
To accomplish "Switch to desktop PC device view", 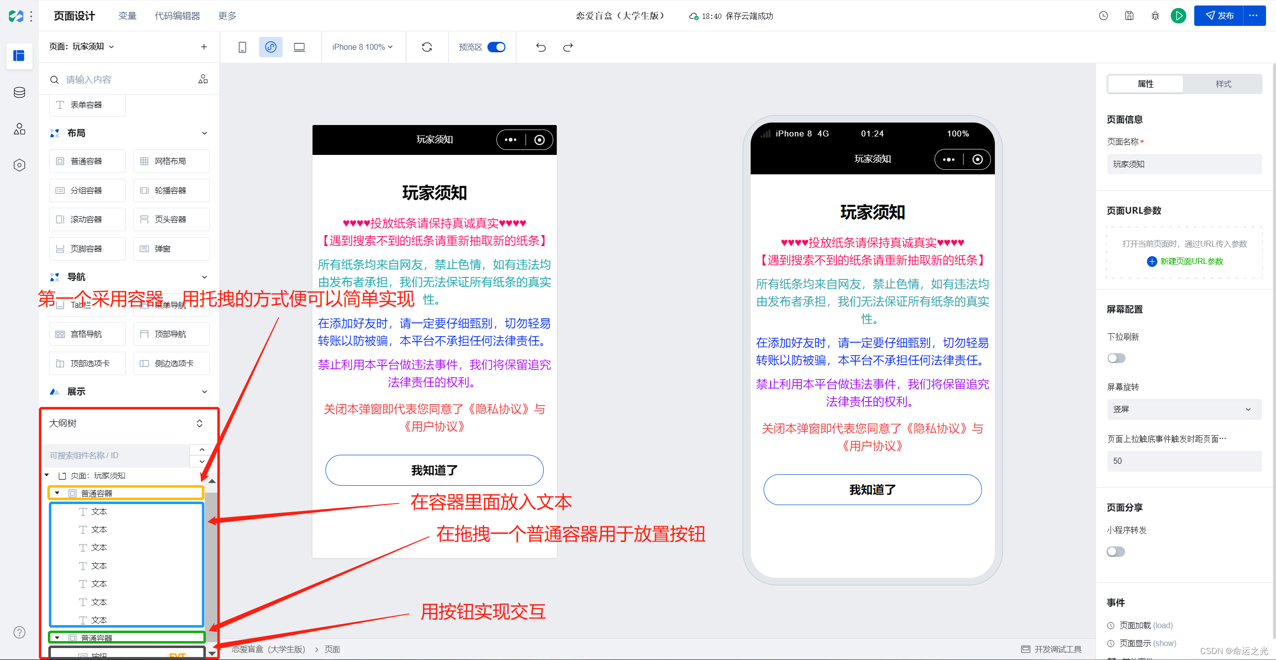I will pos(299,47).
